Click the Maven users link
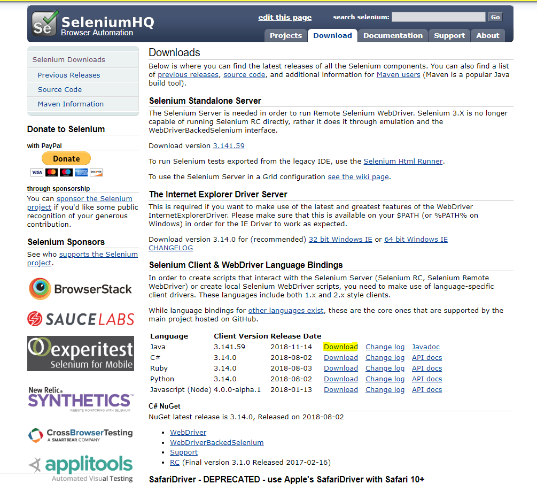The height and width of the screenshot is (484, 537). 398,75
